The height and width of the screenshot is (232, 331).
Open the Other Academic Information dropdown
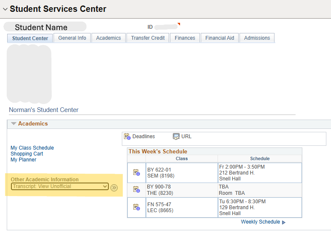60,186
